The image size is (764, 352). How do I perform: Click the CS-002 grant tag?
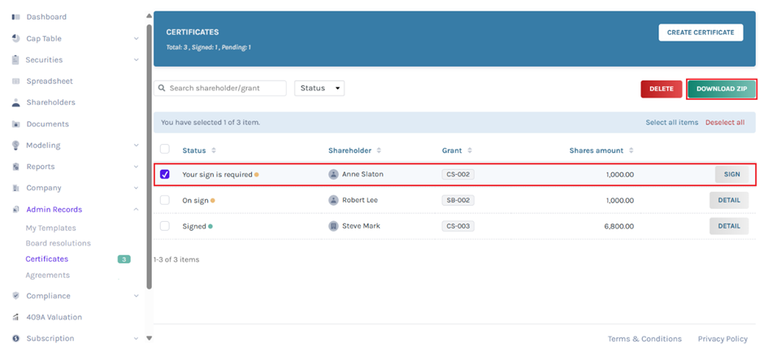[458, 174]
